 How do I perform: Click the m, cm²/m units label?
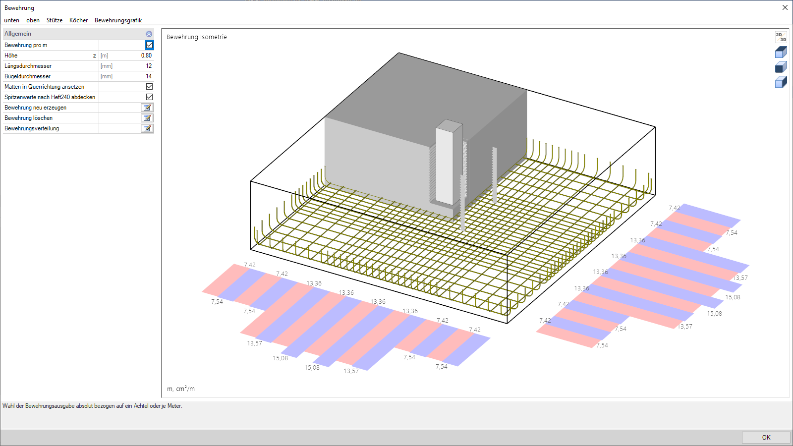181,389
